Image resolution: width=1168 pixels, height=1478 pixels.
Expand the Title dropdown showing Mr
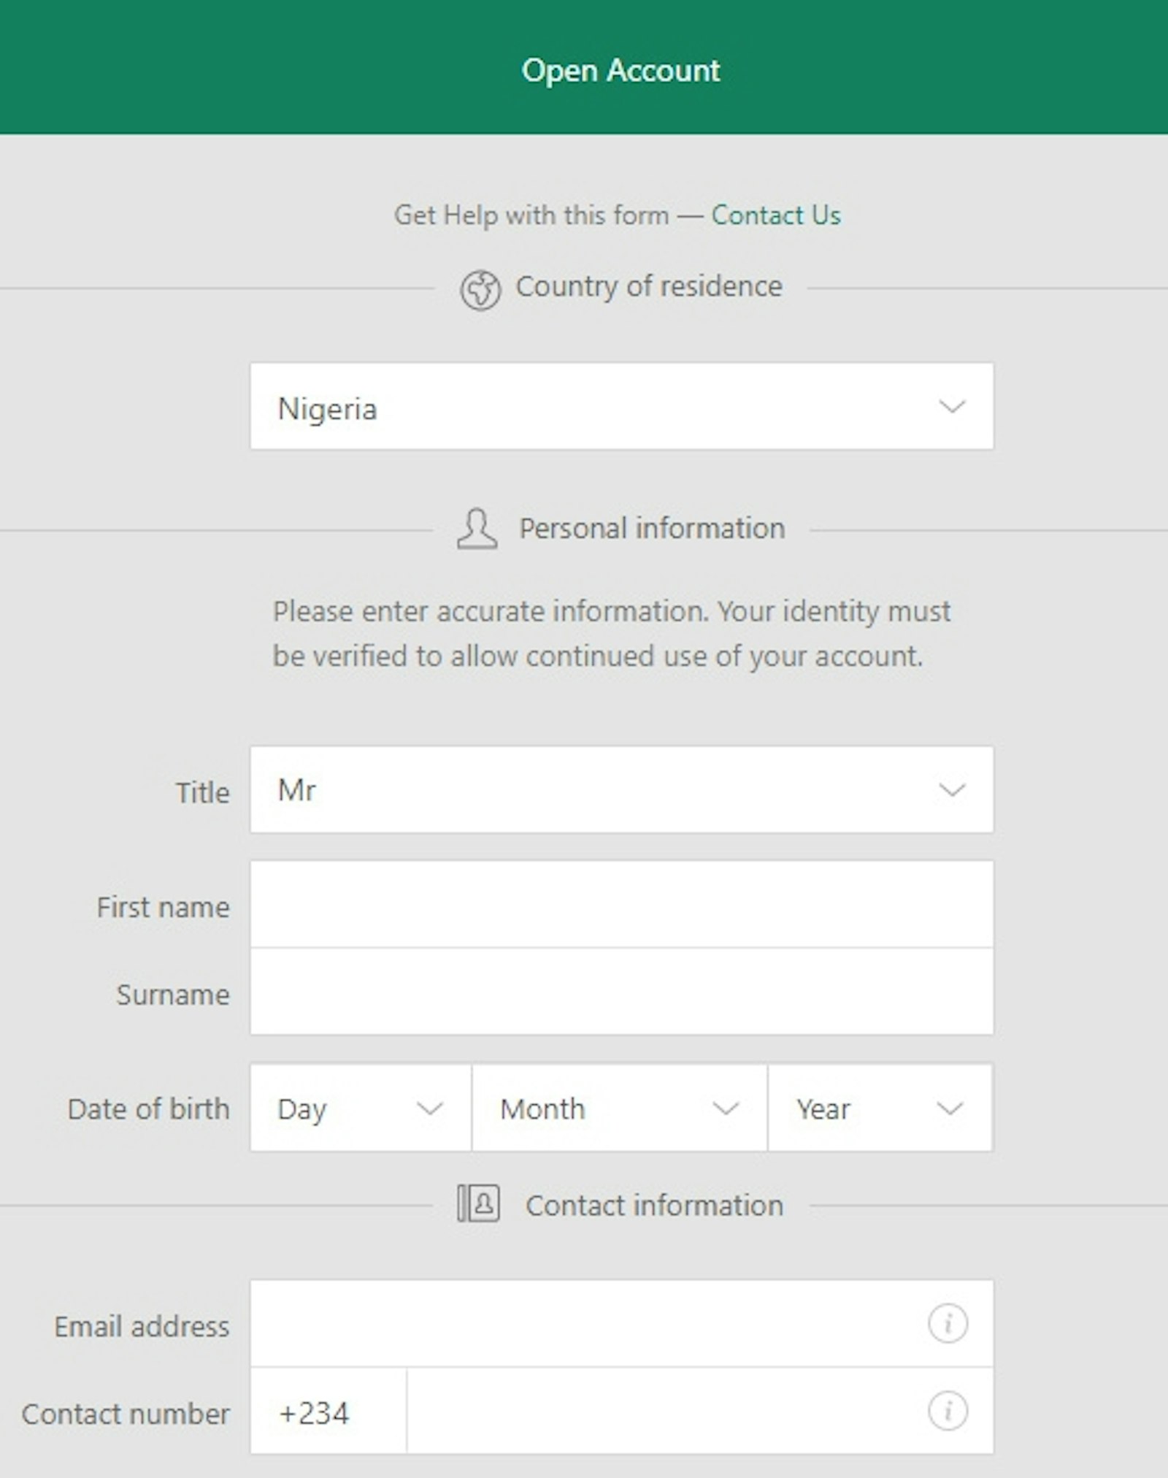pos(620,789)
